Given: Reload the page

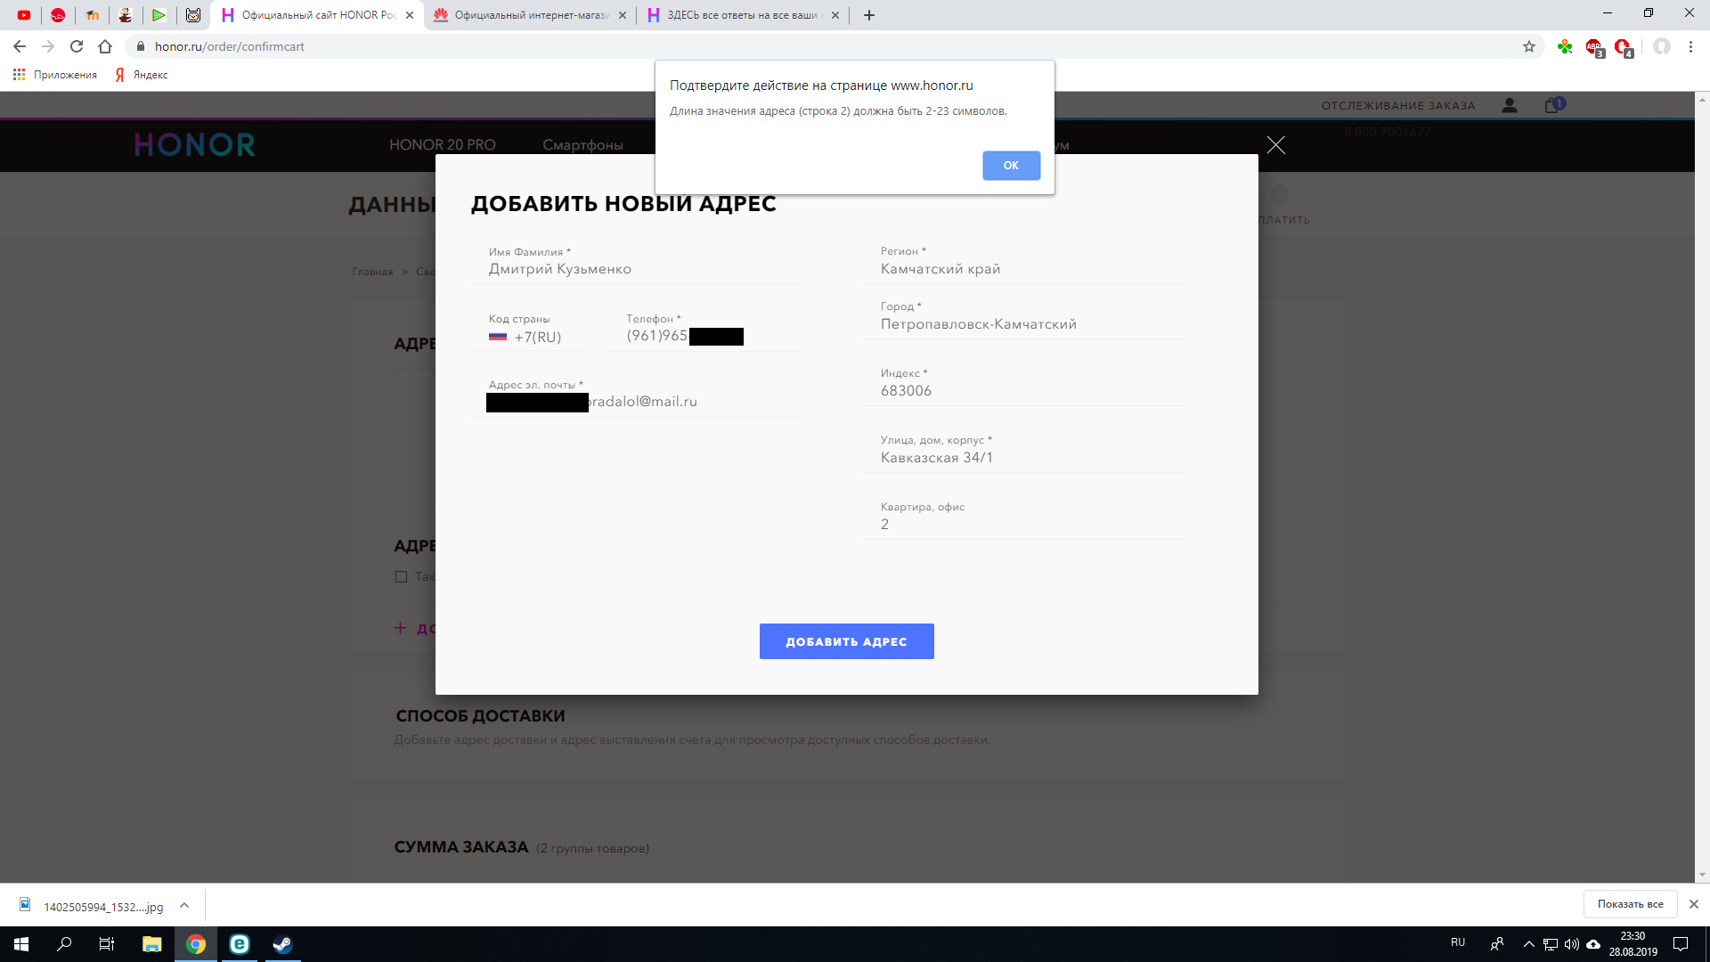Looking at the screenshot, I should (77, 46).
